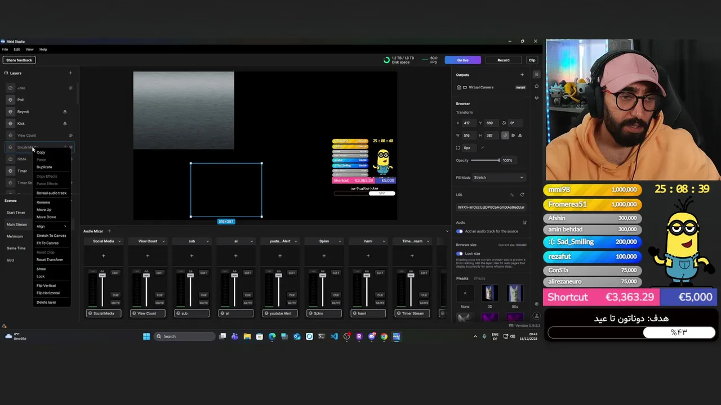This screenshot has height=405, width=721.
Task: Refresh the browser URL with reload icon
Action: pyautogui.click(x=522, y=195)
